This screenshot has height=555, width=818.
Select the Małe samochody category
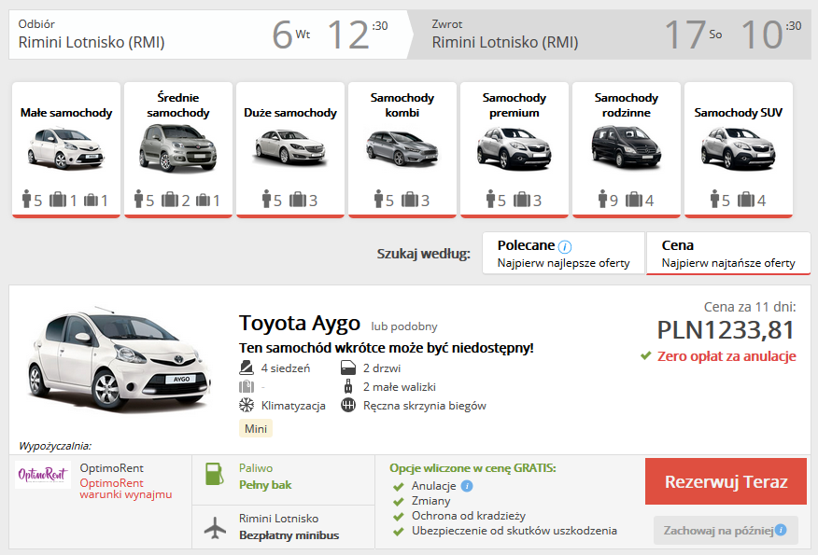pyautogui.click(x=66, y=149)
